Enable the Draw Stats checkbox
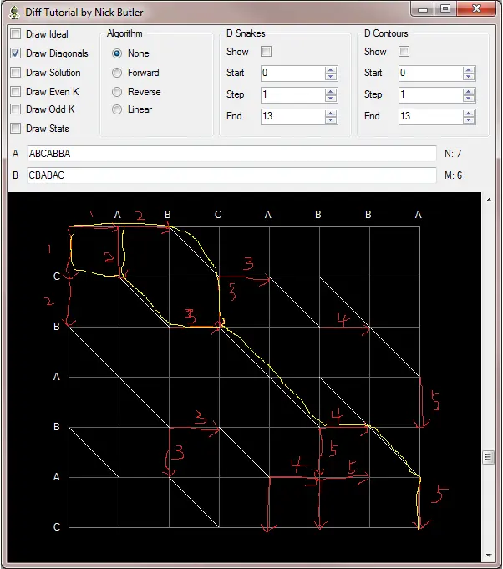The width and height of the screenshot is (503, 569). coord(16,128)
